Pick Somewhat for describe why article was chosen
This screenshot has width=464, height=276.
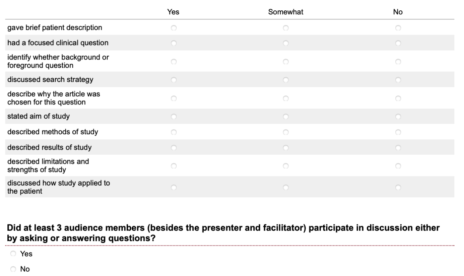(285, 99)
